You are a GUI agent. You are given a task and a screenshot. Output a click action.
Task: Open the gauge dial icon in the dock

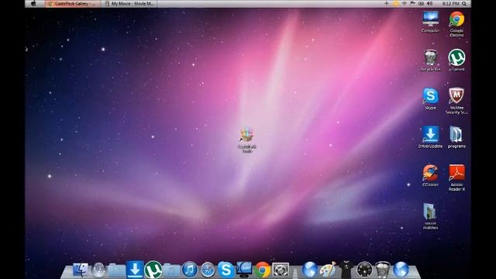point(364,270)
